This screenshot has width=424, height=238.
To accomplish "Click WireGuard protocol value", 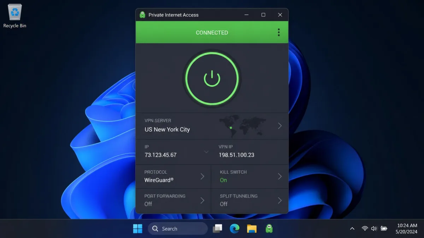I will 159,180.
